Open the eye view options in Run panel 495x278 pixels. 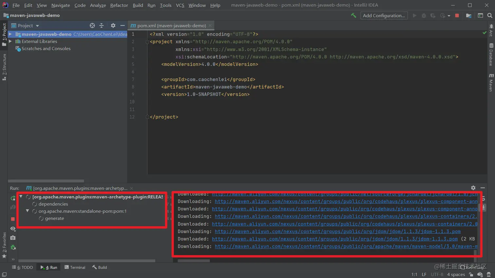[13, 229]
